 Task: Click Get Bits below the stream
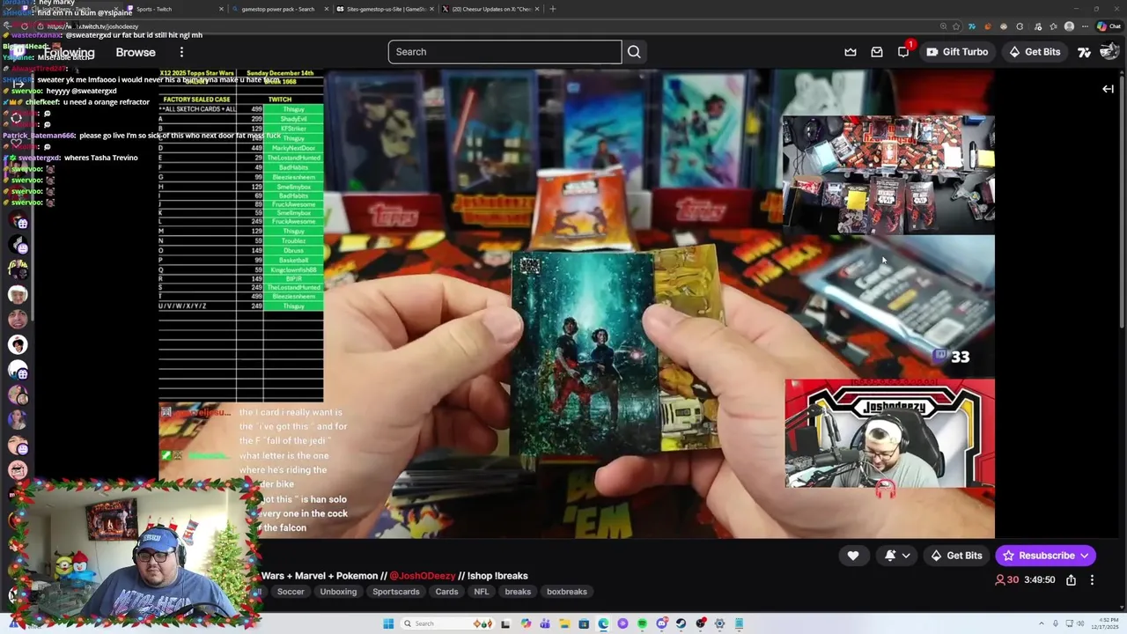[x=956, y=556]
